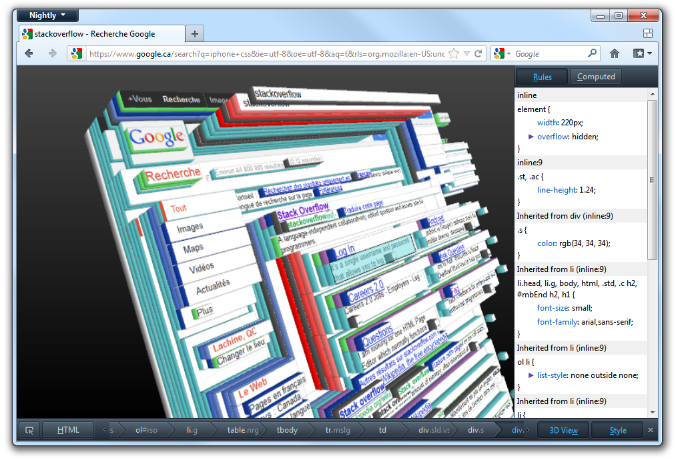Select table.nrg in the breadcrumb trail
Viewport: 676px width, 458px height.
(241, 430)
